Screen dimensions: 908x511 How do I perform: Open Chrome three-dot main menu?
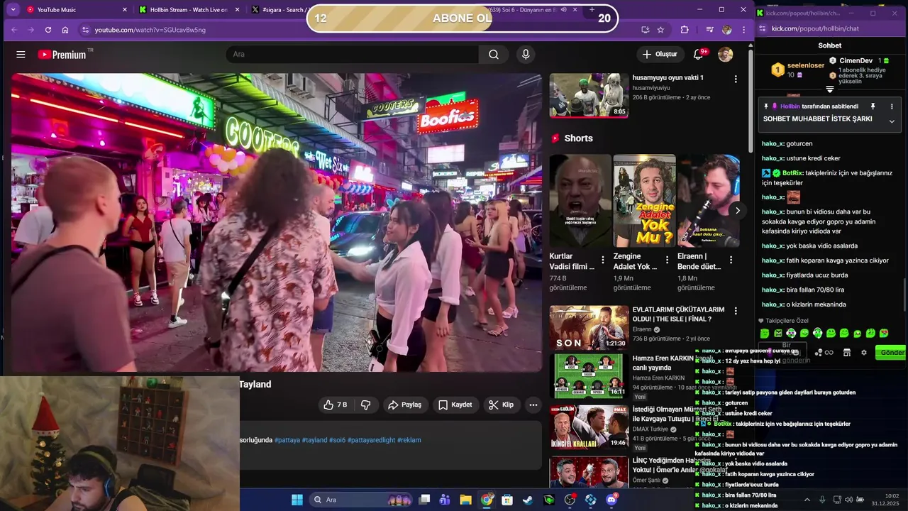[743, 30]
